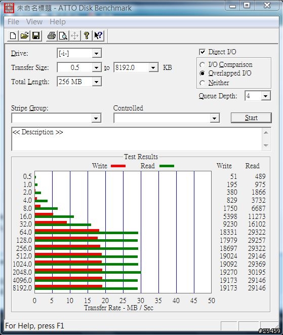Click into the Description text box
283x335 pixels.
(137, 139)
